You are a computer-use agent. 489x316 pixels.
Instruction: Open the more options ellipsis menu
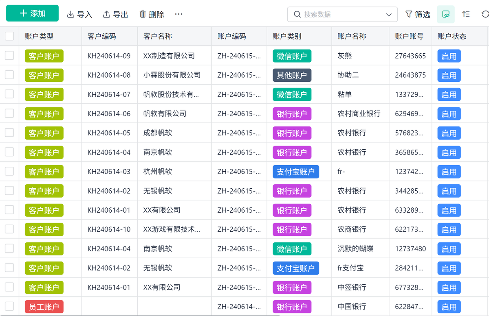(178, 14)
